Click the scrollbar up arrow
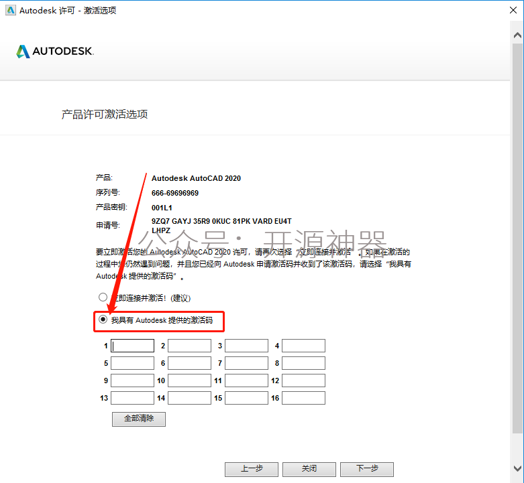 point(517,35)
